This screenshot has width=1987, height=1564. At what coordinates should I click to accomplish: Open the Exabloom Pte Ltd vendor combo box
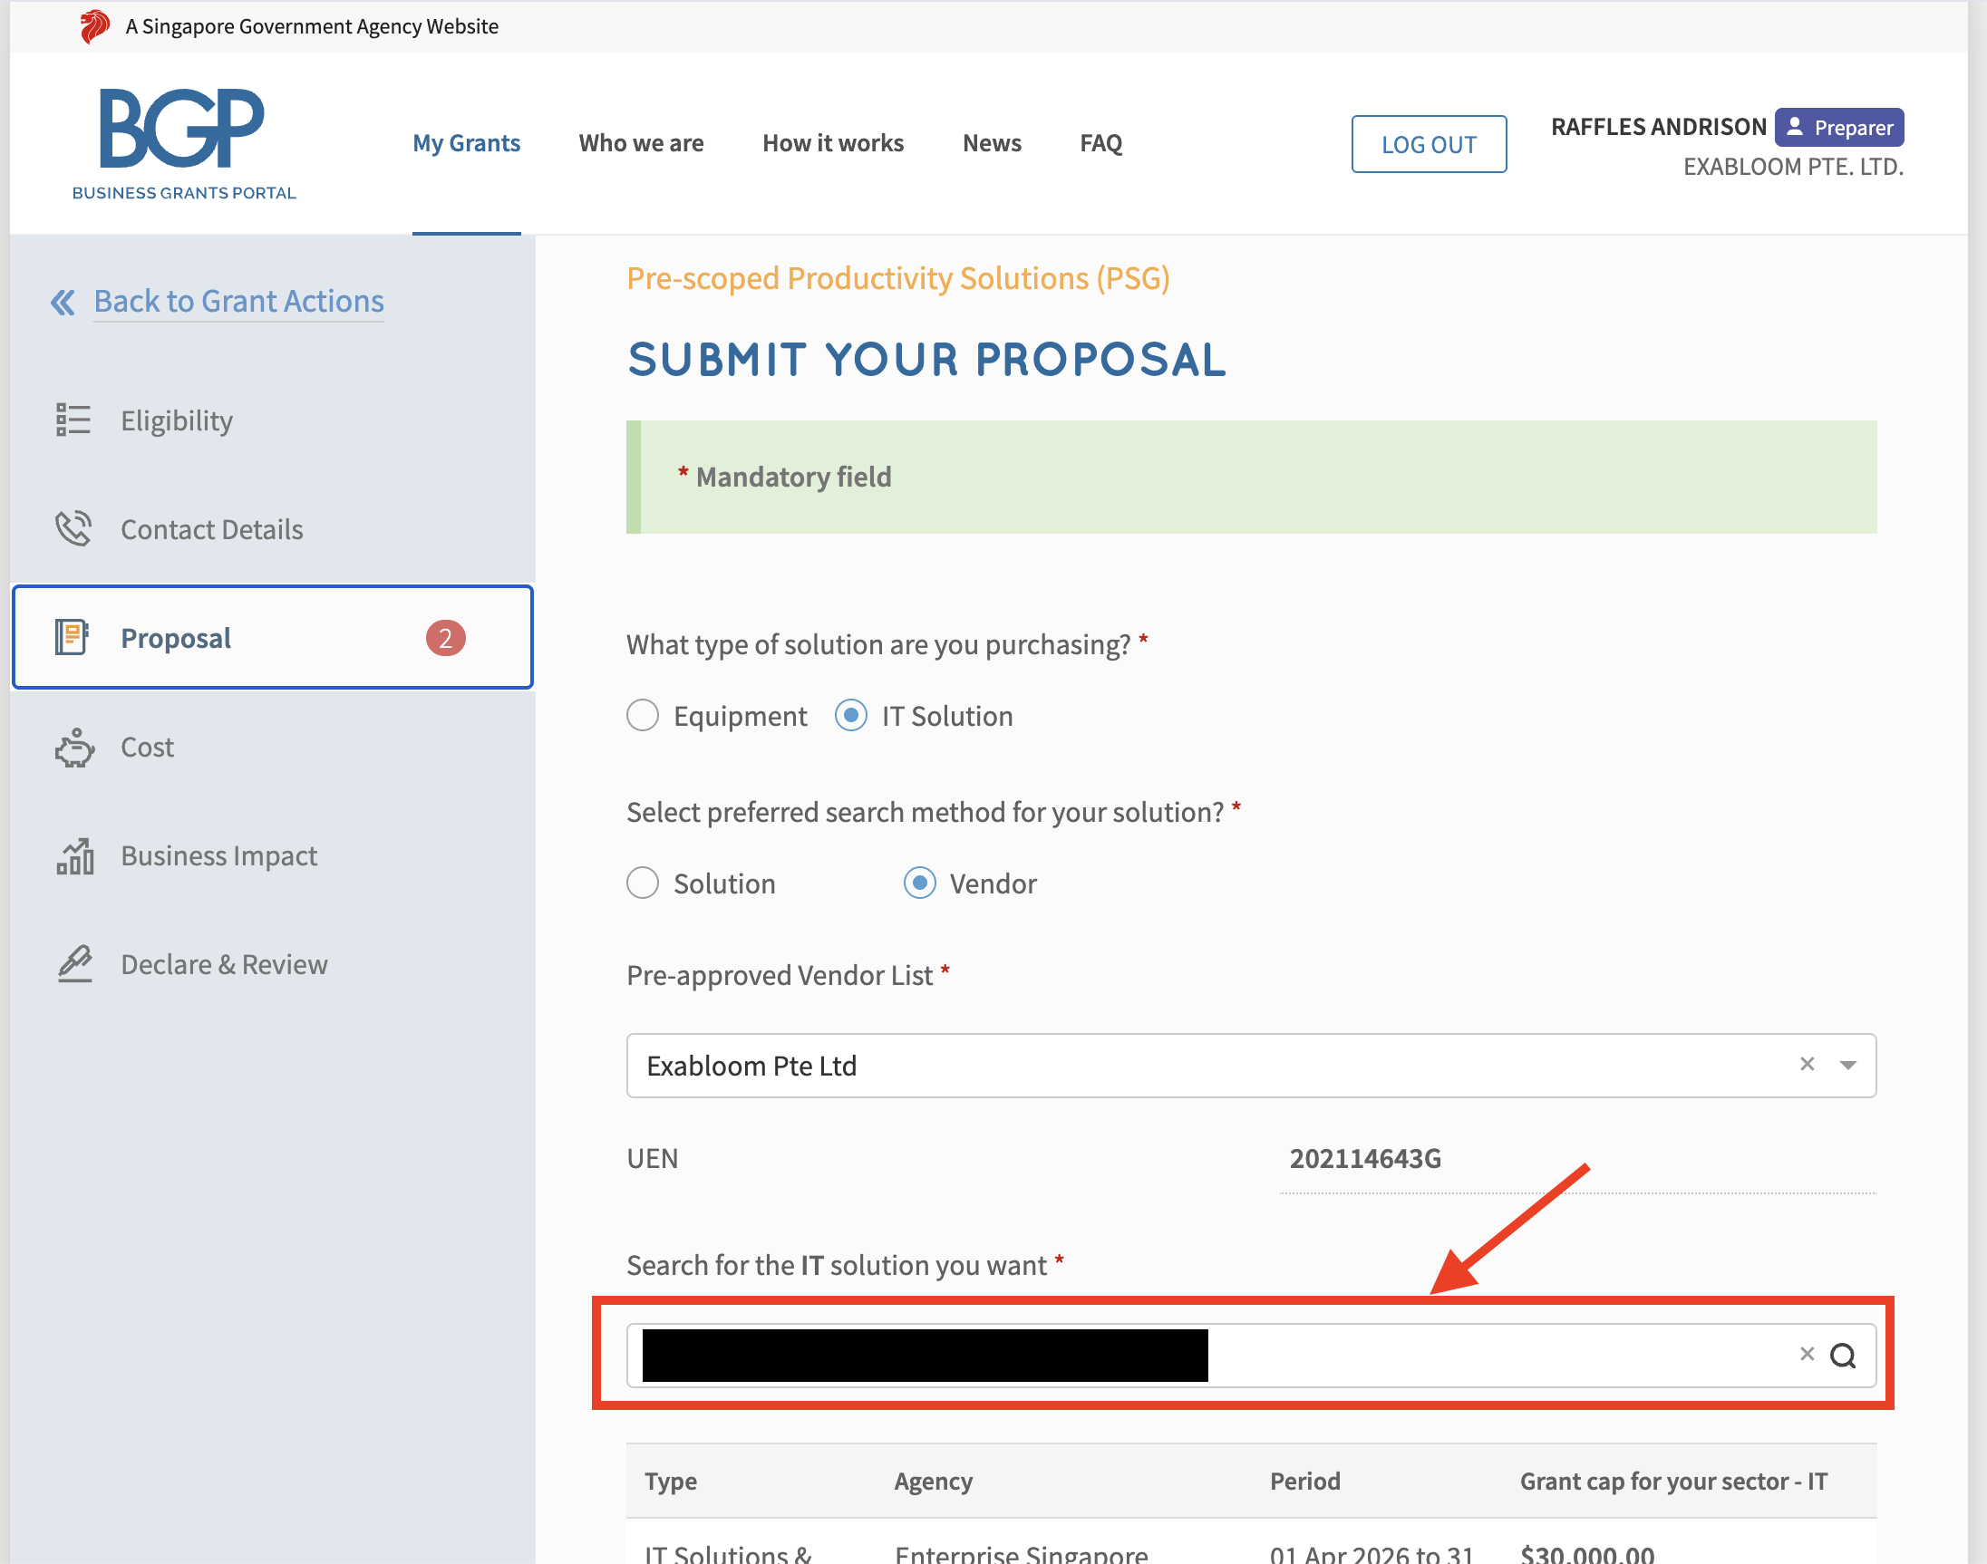click(1251, 1066)
